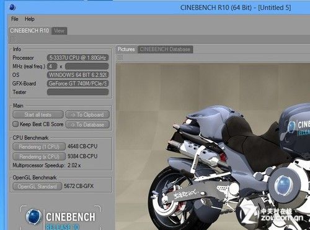
Task: Click the CINEBENCH Release 10 logo sphere
Action: pyautogui.click(x=33, y=217)
